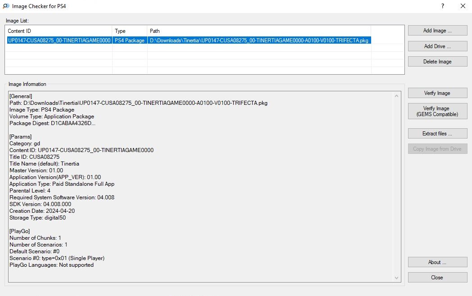
Task: Click the Add Image button
Action: 437,31
